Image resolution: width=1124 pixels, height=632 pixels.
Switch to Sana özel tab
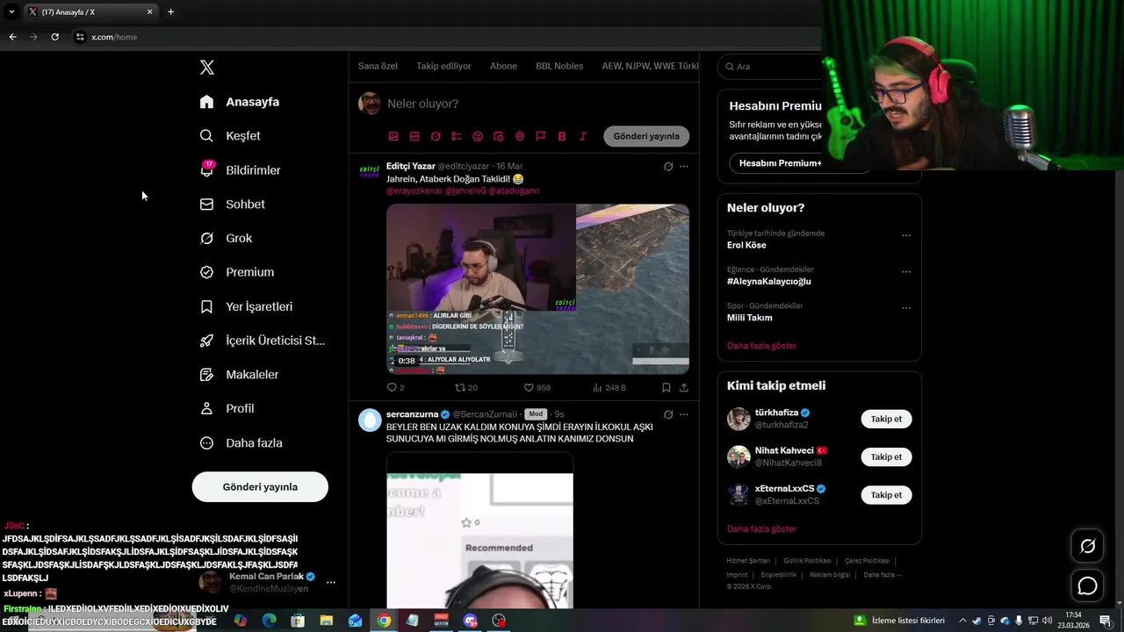(378, 67)
